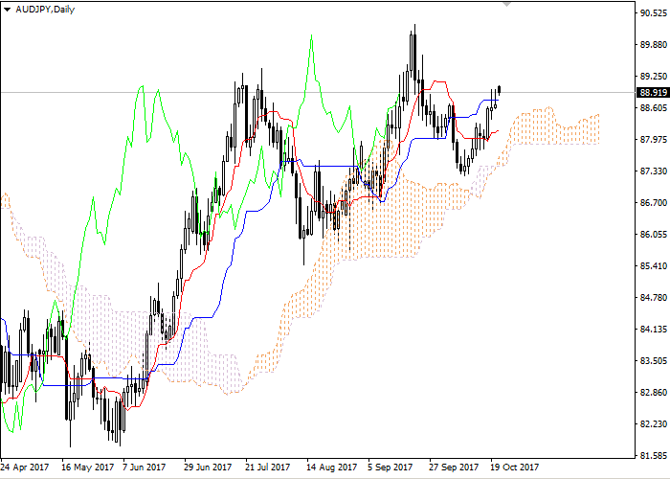Click the 90.525 price axis label

(x=654, y=12)
